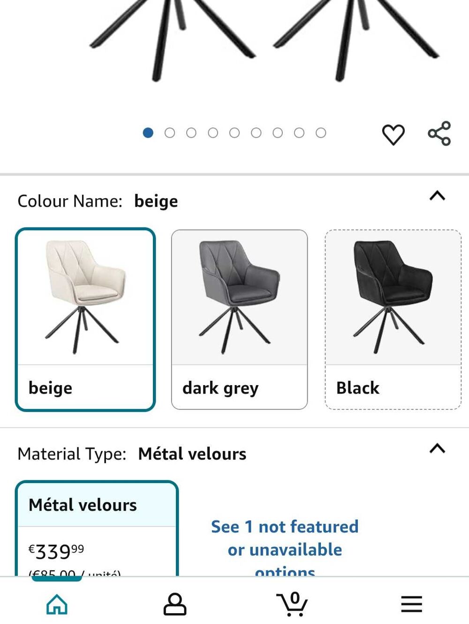Open the account profile icon
Viewport: 469px width, 624px height.
pyautogui.click(x=175, y=604)
